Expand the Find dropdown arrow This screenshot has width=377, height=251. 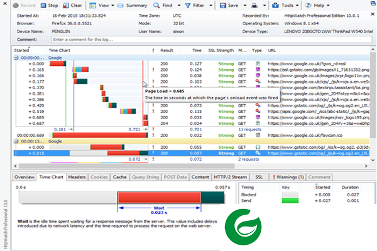179,5
